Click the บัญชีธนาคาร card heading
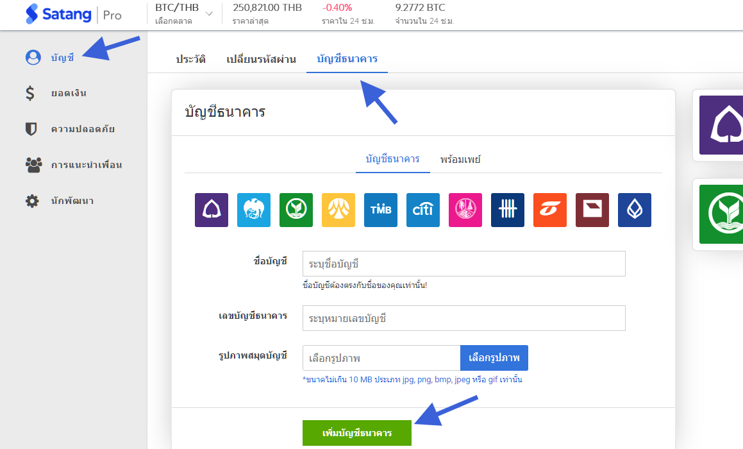The height and width of the screenshot is (449, 743). [225, 112]
